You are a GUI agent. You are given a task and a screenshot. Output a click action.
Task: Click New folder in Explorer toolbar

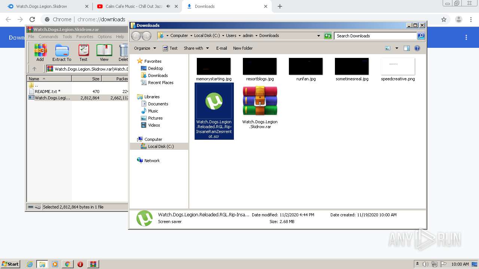[x=243, y=48]
